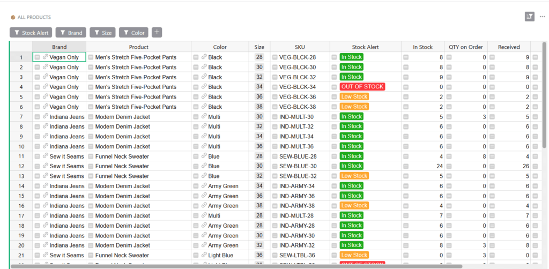Select the Received column header
This screenshot has width=549, height=269.
click(x=509, y=47)
